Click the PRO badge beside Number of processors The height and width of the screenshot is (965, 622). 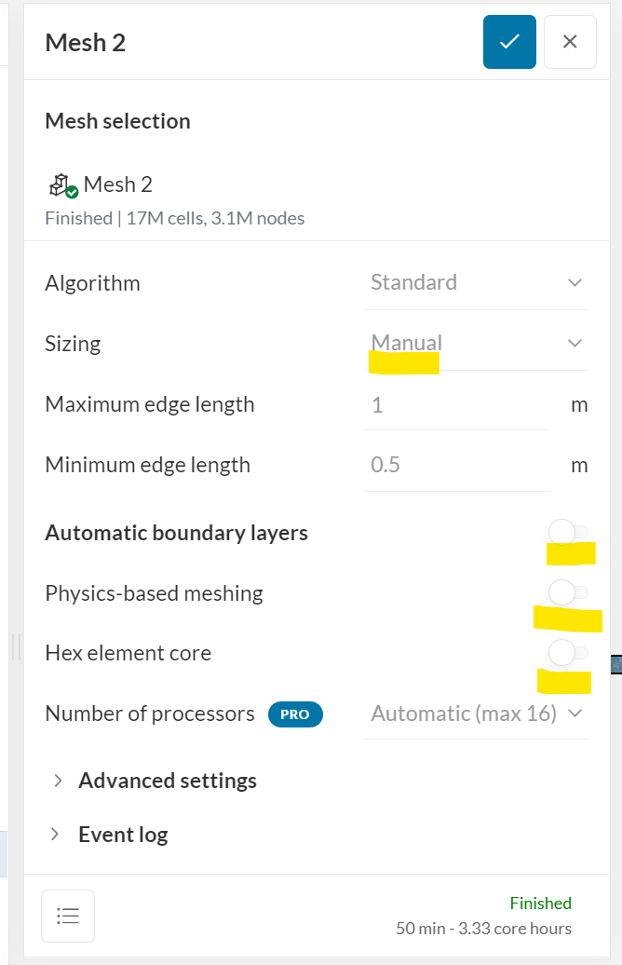point(295,714)
